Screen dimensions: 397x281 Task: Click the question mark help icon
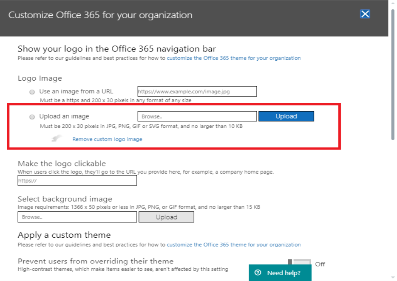click(x=258, y=273)
